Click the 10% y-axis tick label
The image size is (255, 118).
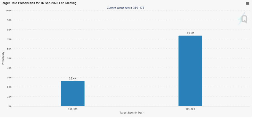9,97
